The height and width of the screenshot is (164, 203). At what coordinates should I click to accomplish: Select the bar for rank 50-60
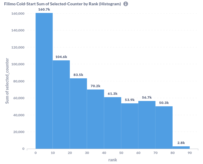(130, 126)
